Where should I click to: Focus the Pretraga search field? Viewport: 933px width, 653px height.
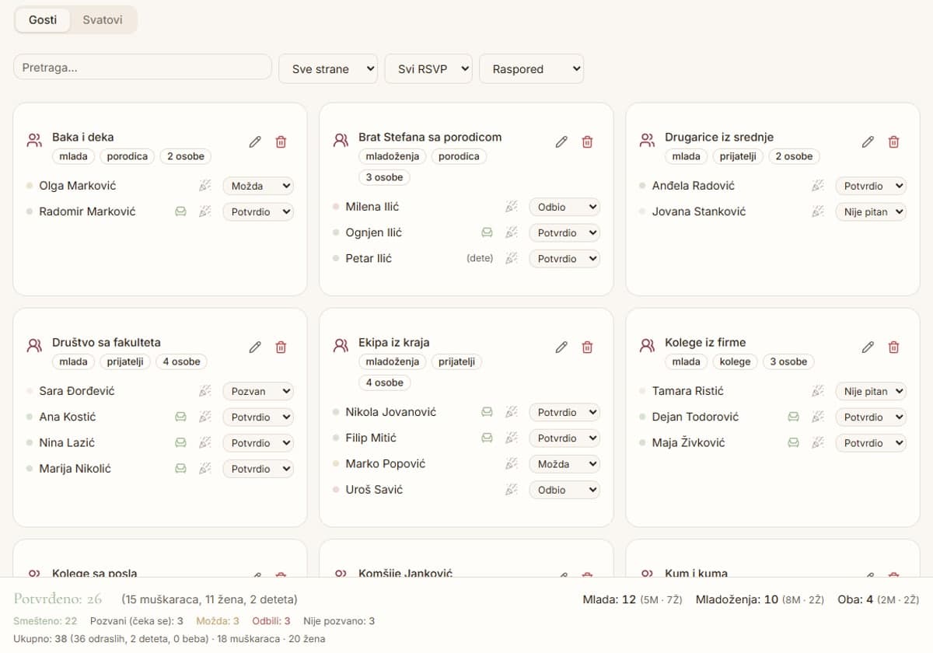pos(142,68)
